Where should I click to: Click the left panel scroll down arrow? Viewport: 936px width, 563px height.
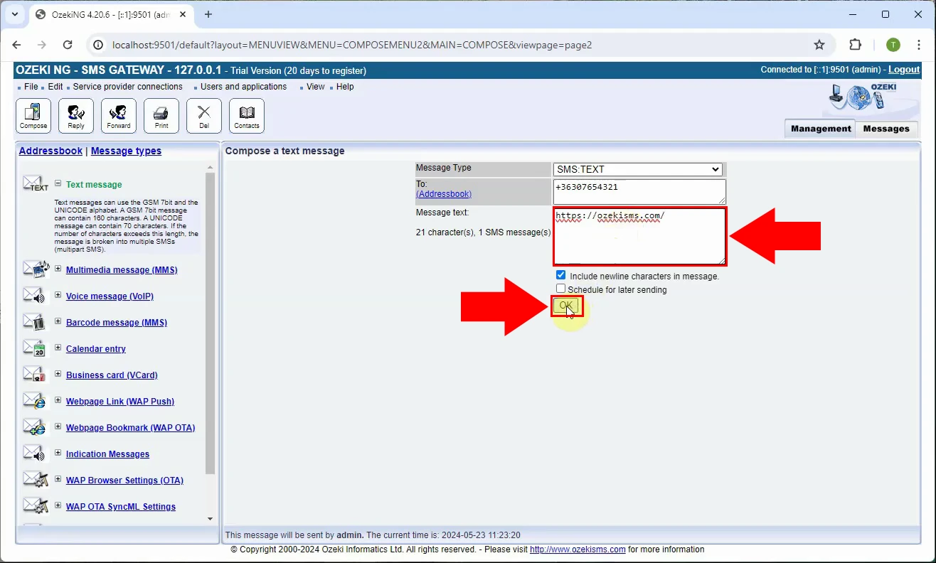(210, 519)
